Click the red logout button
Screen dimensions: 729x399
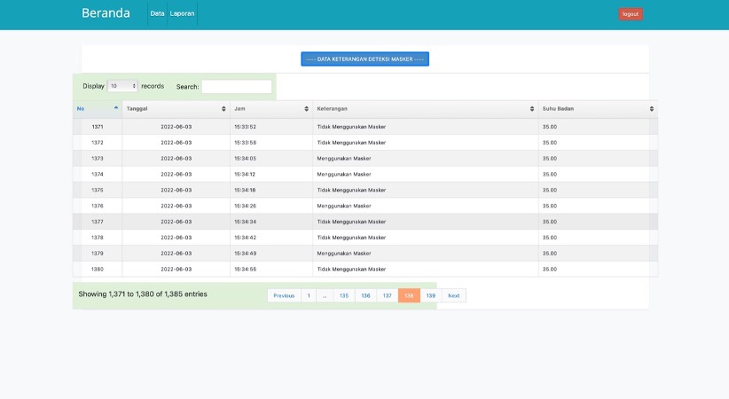pyautogui.click(x=631, y=14)
